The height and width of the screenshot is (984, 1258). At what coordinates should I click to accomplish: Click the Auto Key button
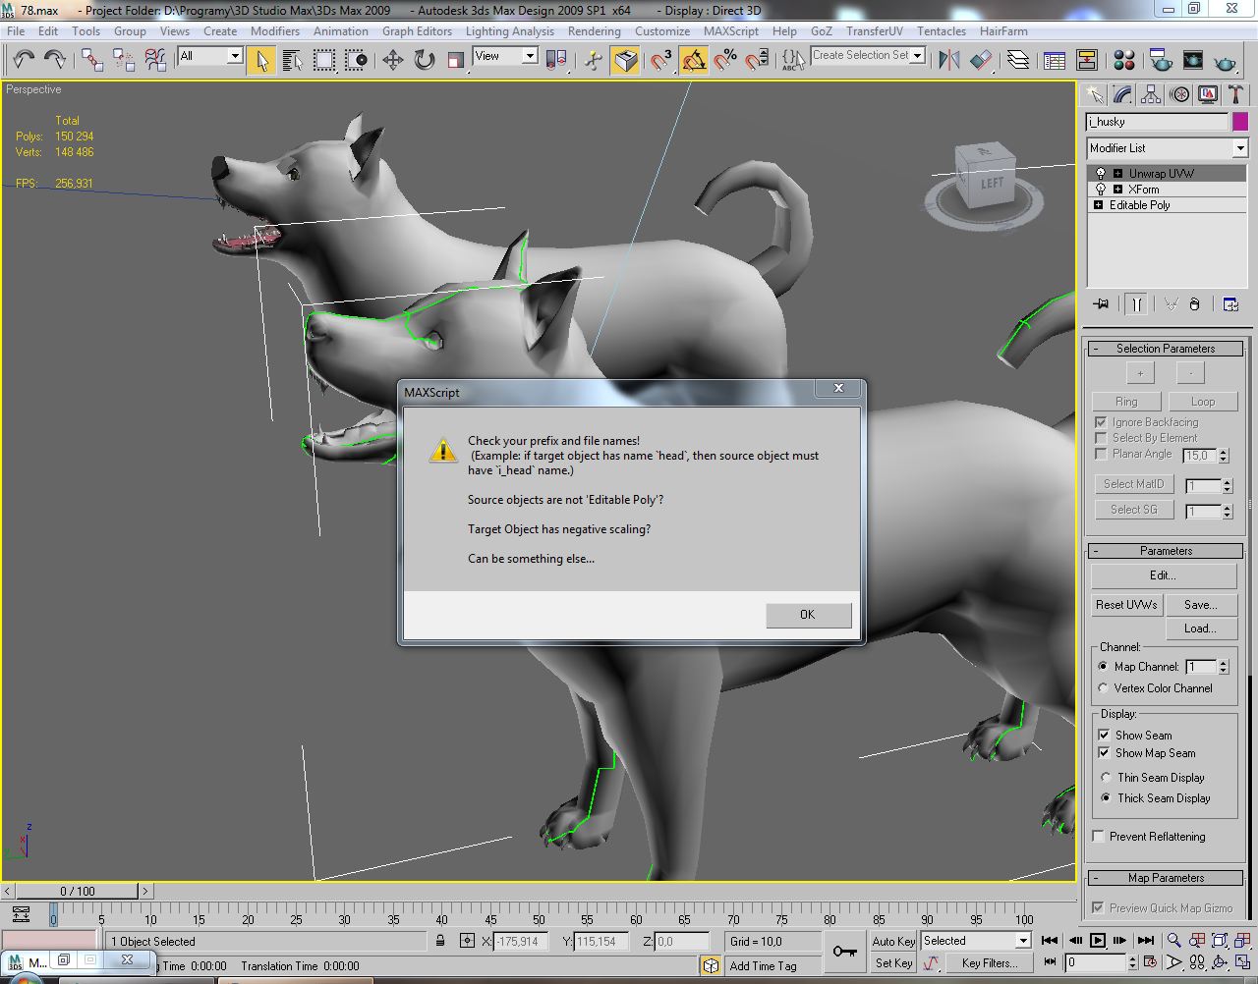point(893,941)
